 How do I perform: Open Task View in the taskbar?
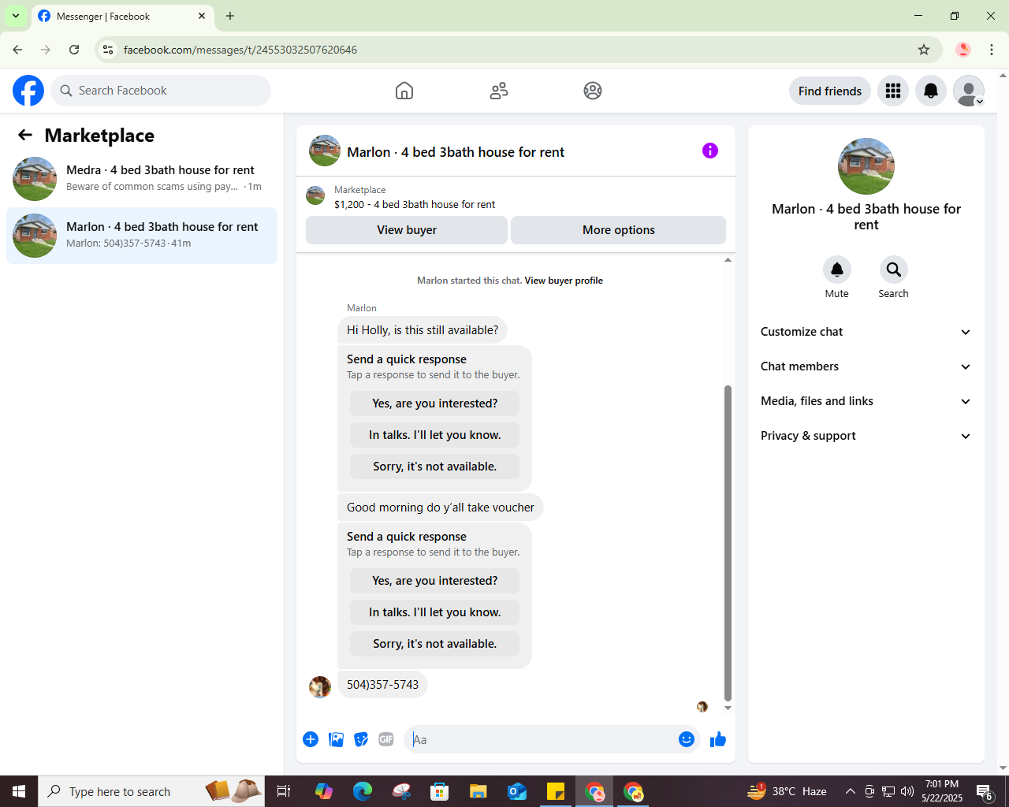coord(284,791)
